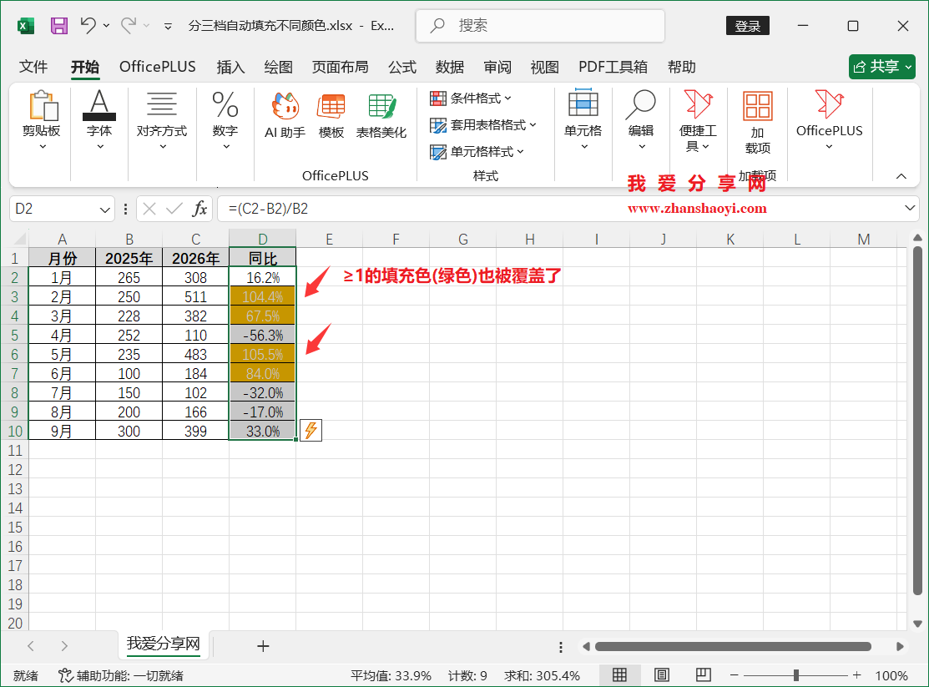This screenshot has width=929, height=687.
Task: Select cell with value 104.4%
Action: [x=262, y=297]
